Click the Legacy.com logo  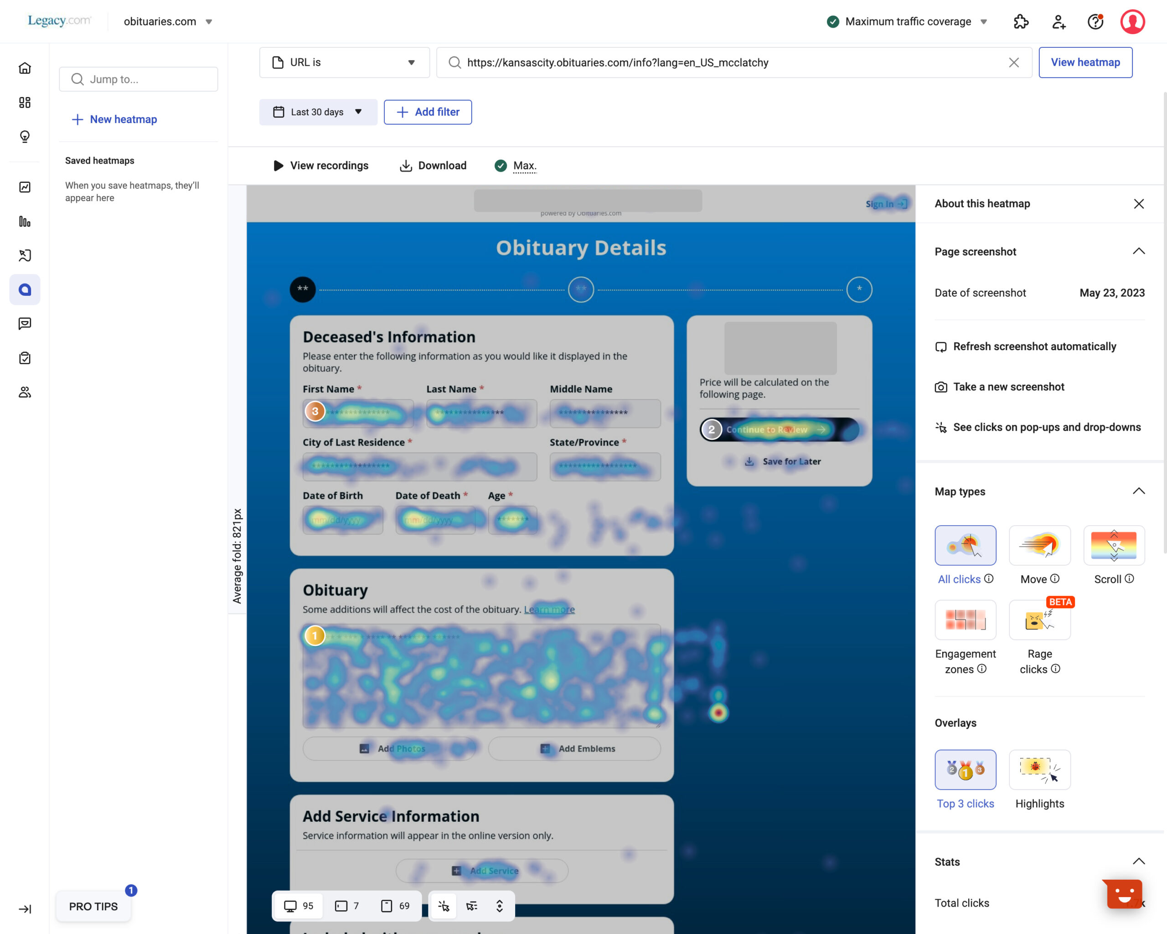(x=59, y=21)
